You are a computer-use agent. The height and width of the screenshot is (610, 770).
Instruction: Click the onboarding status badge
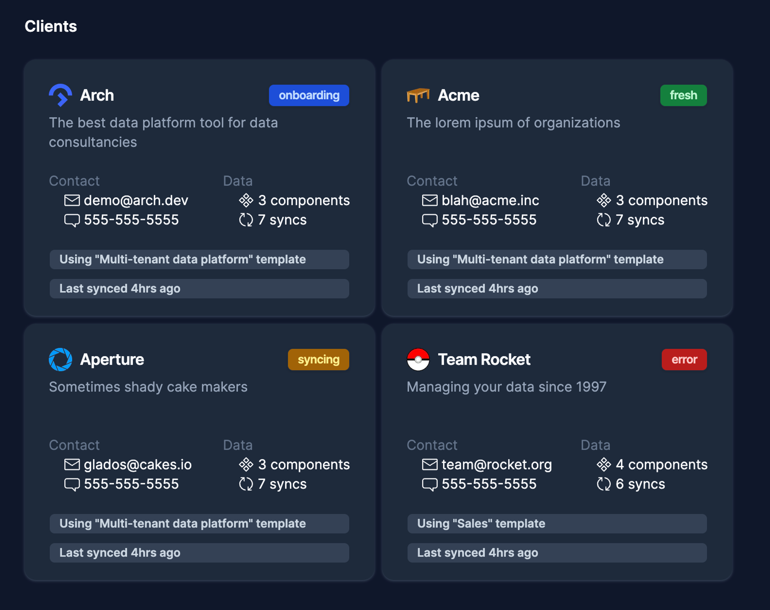click(309, 95)
